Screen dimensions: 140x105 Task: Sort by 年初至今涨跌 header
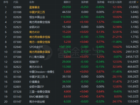tap(115, 2)
